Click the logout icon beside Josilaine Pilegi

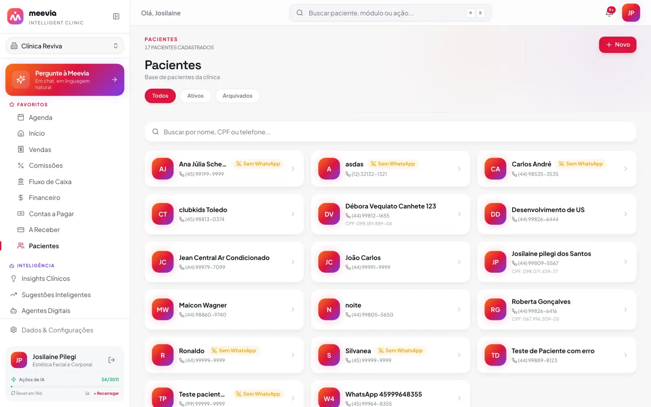(x=111, y=360)
